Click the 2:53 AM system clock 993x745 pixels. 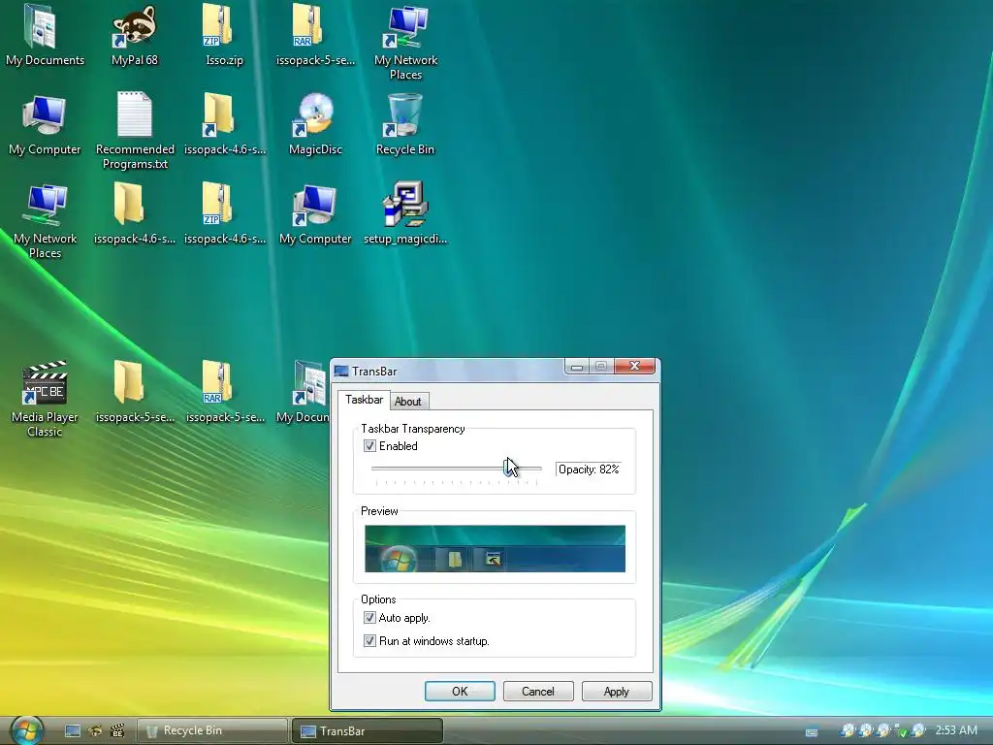point(956,730)
